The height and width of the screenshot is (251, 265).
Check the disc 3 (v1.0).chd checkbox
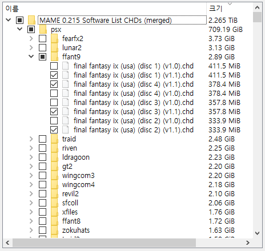[54, 102]
